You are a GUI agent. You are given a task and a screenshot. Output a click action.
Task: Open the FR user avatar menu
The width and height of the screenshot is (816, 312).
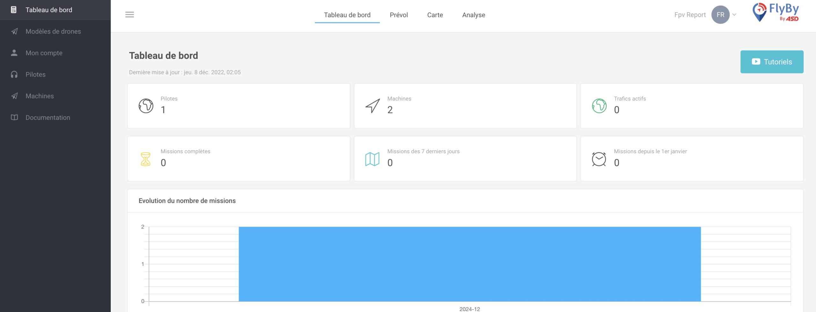(720, 15)
